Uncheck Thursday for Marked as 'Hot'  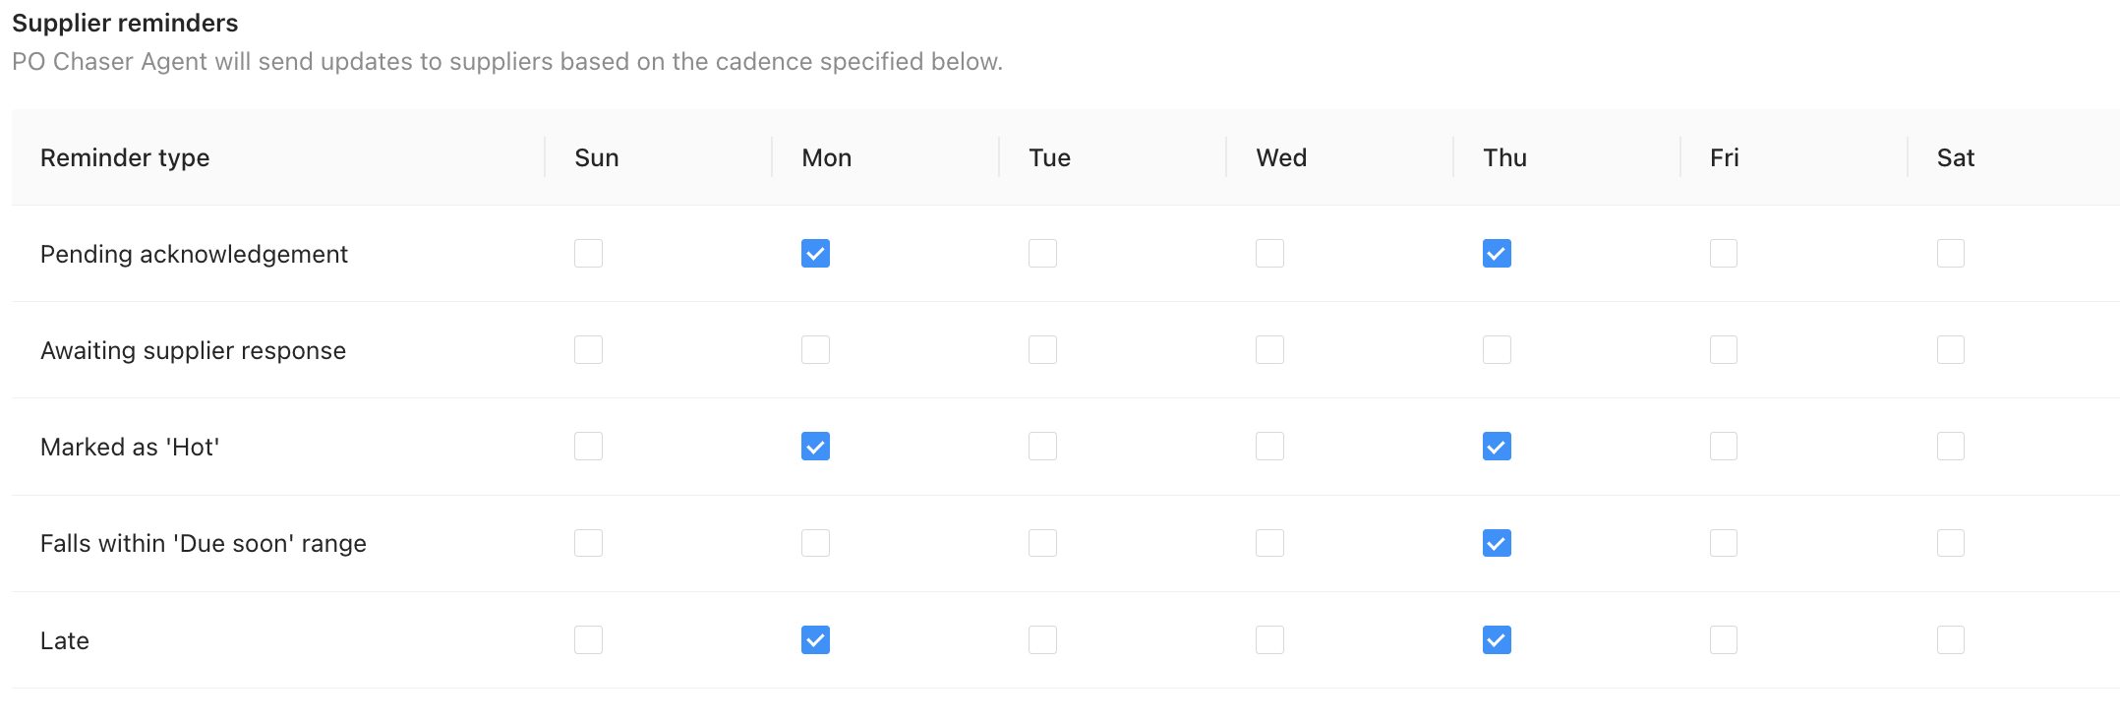(x=1496, y=446)
